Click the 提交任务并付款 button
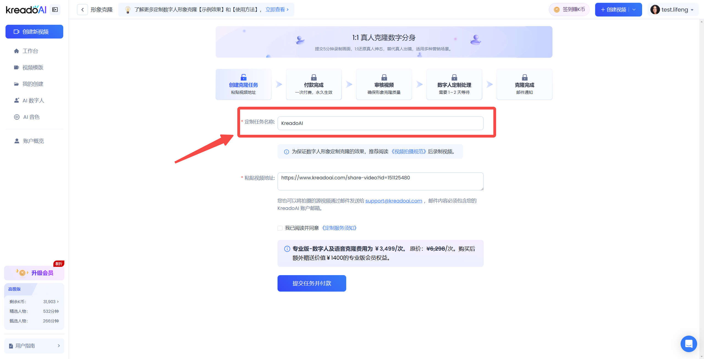This screenshot has height=359, width=704. point(312,283)
